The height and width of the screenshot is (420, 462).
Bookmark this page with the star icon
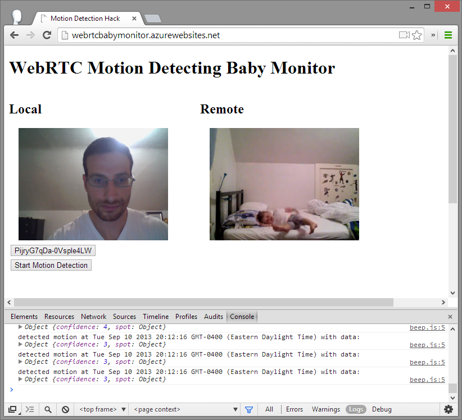416,35
